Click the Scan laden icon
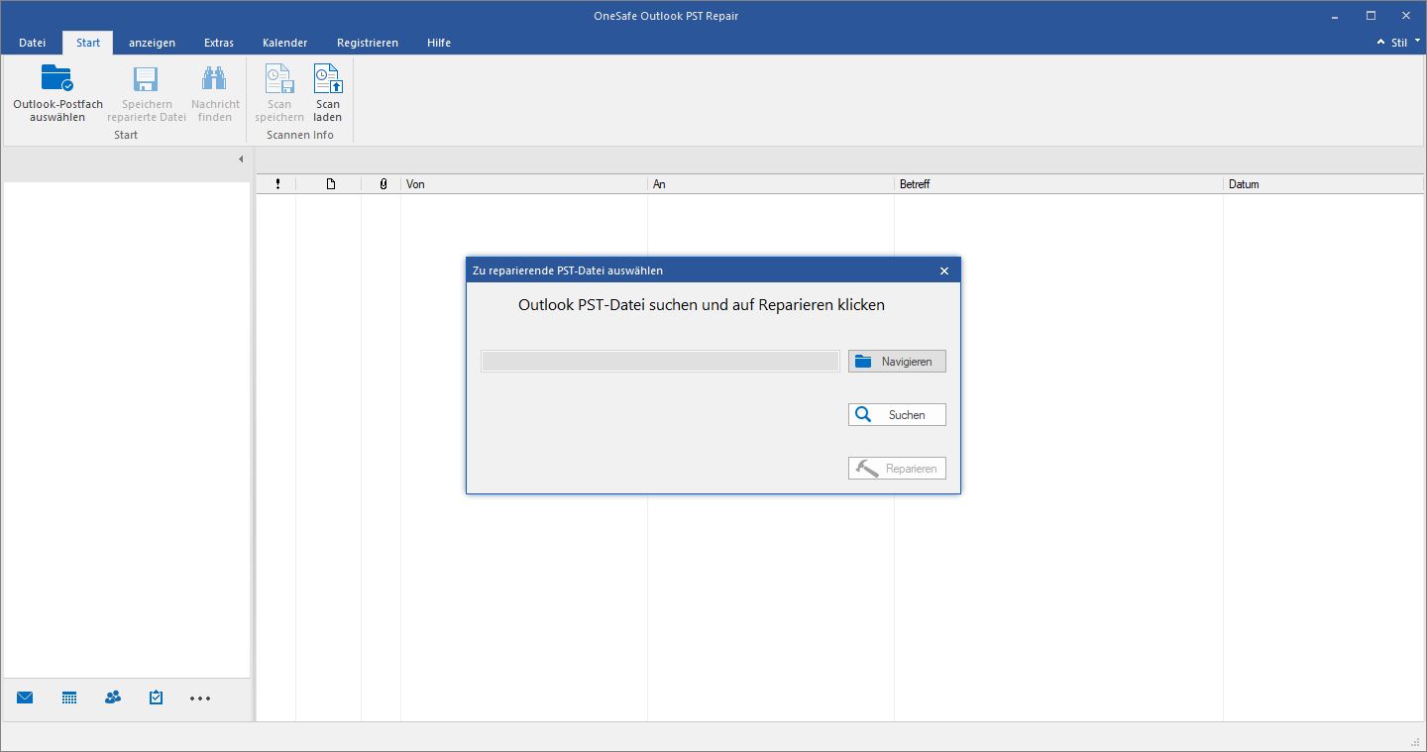Viewport: 1427px width, 752px height. click(x=327, y=79)
